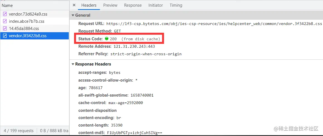Click the ali-swift-global-savetime value 1658740001
Image resolution: width=323 pixels, height=136 pixels.
tap(142, 95)
